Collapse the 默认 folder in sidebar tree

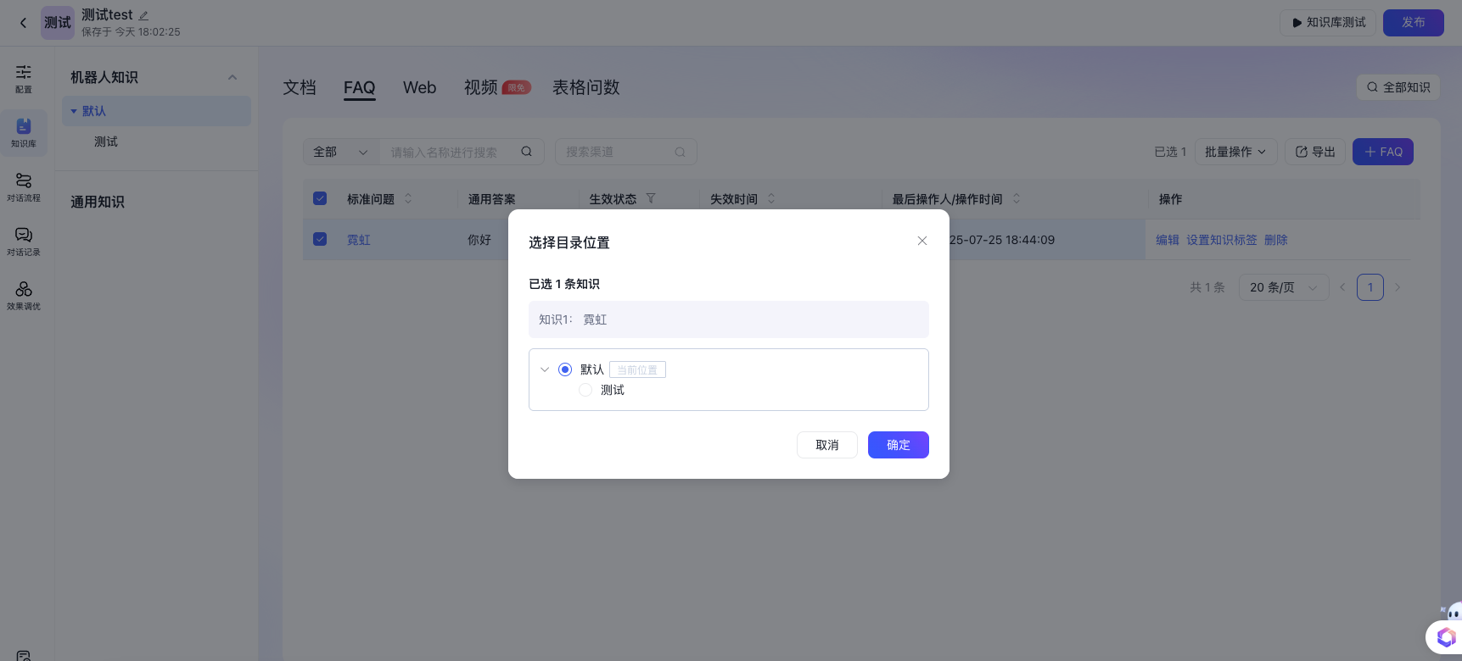[74, 111]
